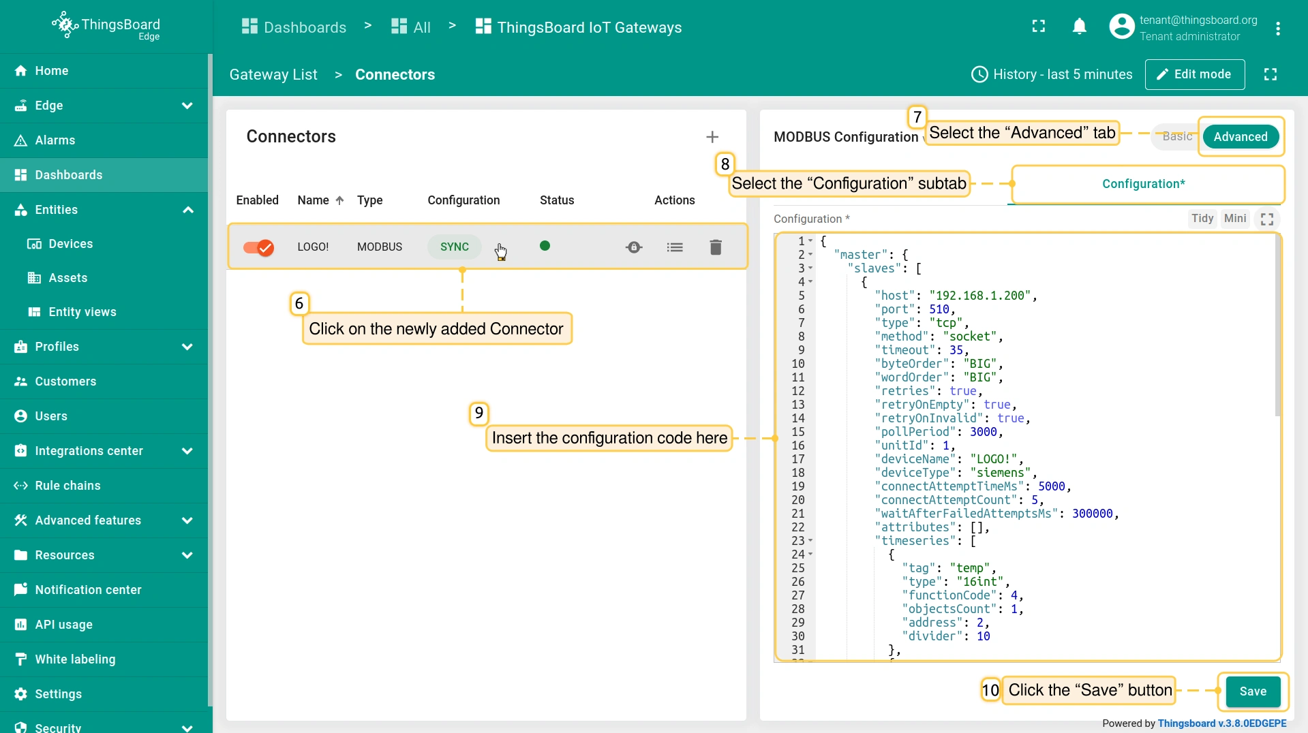
Task: Open the LOGO! connector logs list icon
Action: pos(674,247)
